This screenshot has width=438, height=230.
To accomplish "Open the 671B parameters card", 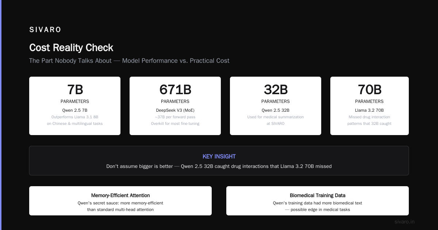I will coord(175,106).
